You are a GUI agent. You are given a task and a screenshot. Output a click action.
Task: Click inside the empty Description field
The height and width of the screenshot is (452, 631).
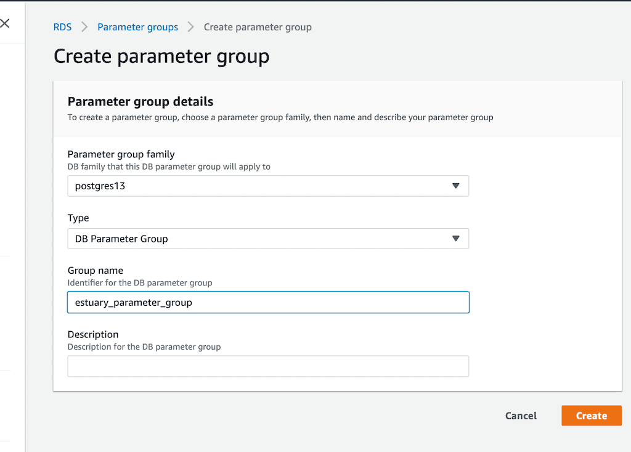[x=268, y=366]
